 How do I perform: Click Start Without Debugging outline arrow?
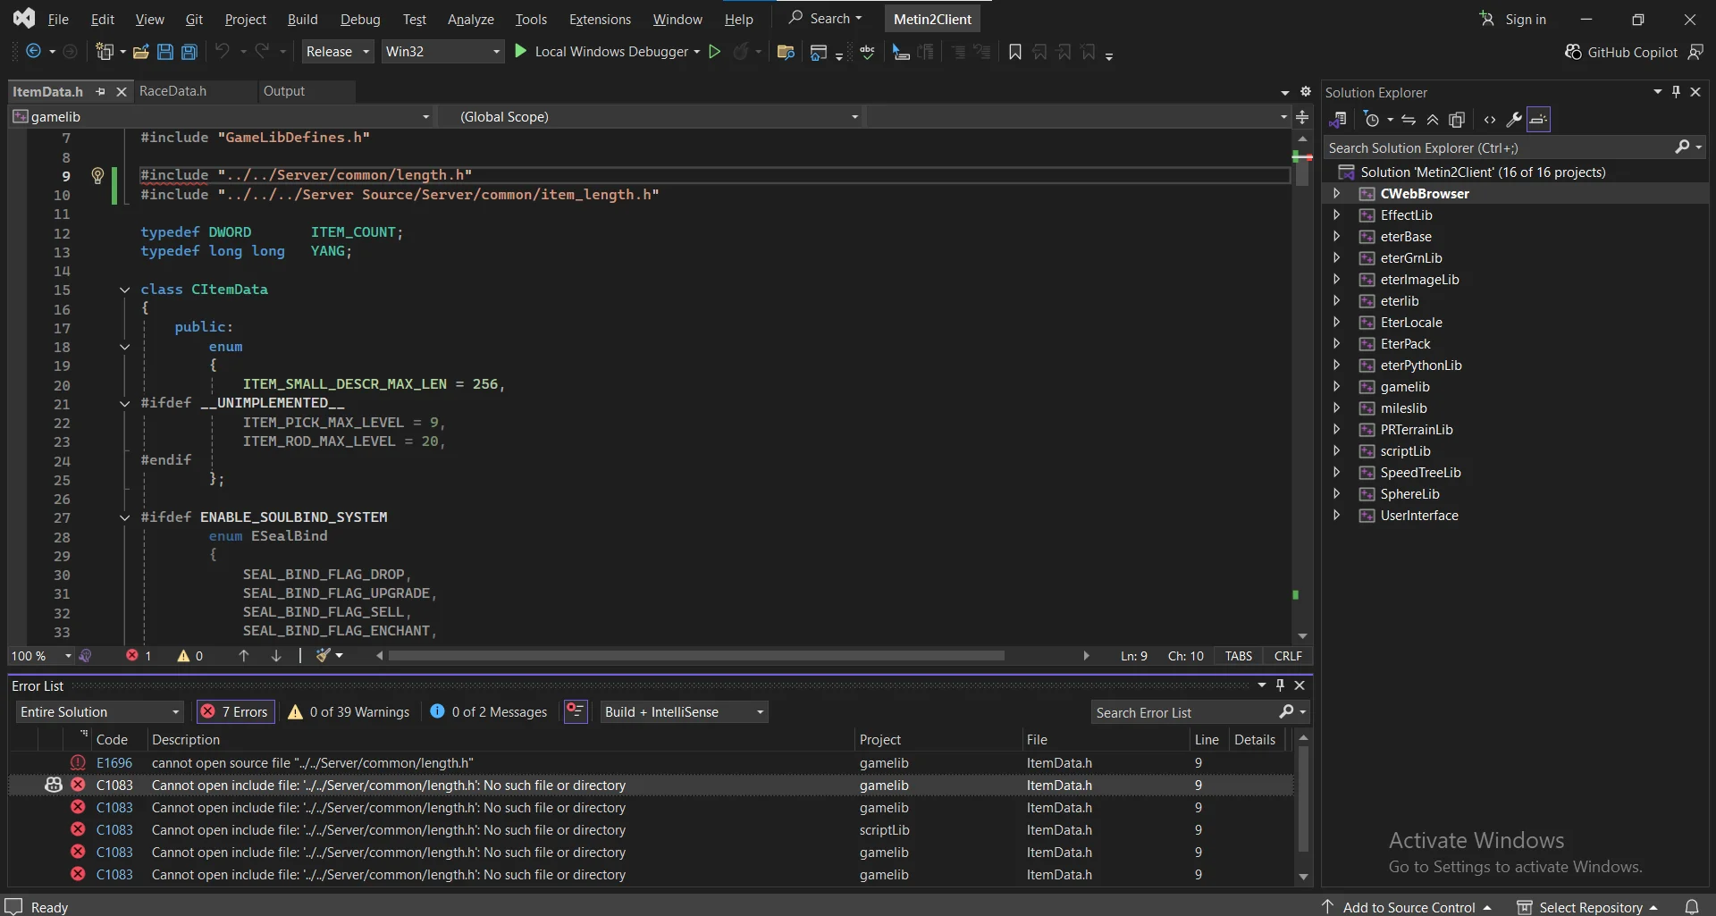(715, 52)
